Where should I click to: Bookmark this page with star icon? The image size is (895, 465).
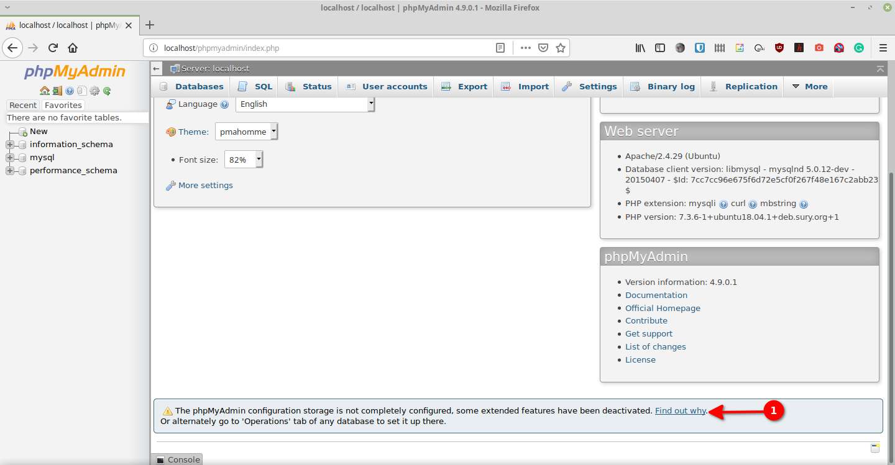coord(561,48)
